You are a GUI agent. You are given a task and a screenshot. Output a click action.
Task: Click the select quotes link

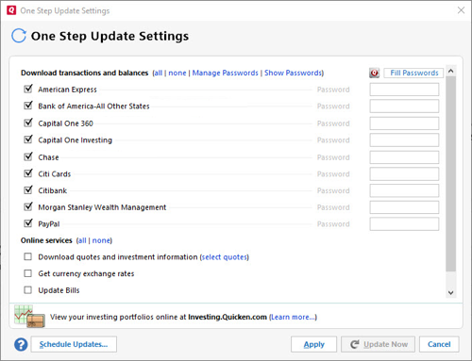(224, 257)
